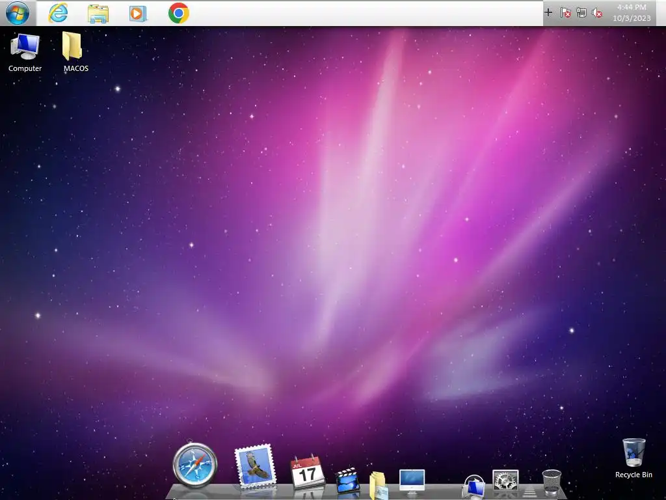Launch Internet Explorer from taskbar
Viewport: 666px width, 500px height.
pos(58,13)
